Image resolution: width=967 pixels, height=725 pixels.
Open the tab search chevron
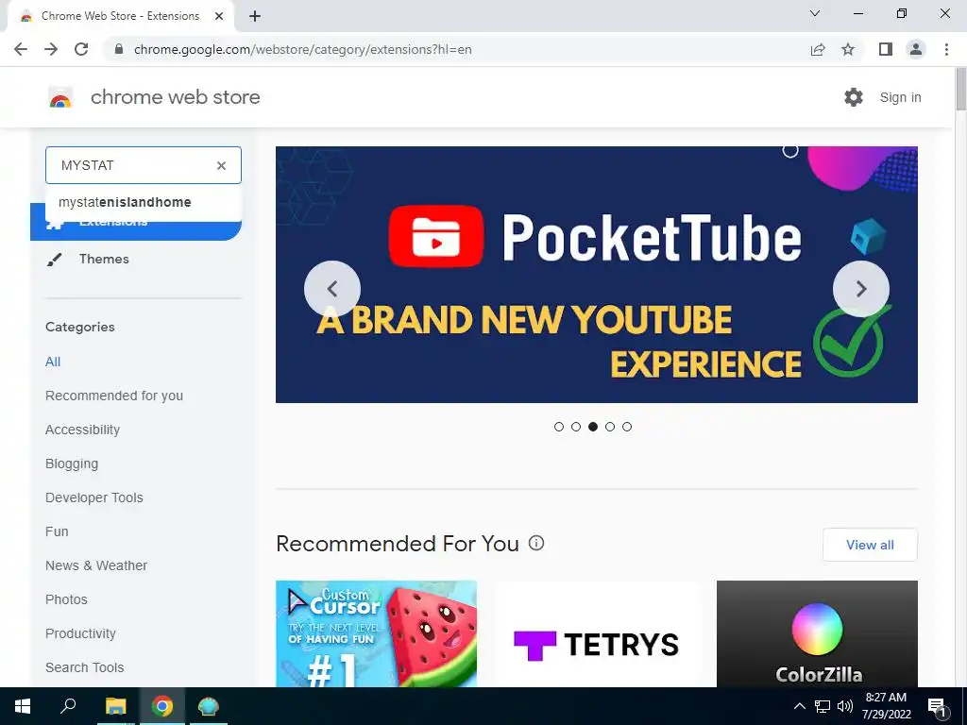click(x=815, y=13)
